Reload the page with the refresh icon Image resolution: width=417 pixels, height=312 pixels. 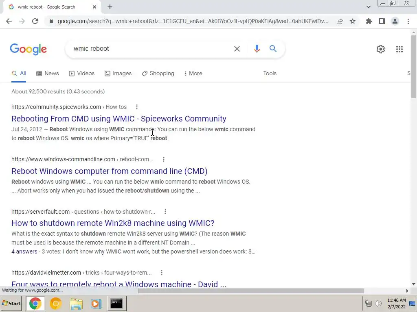coord(35,21)
